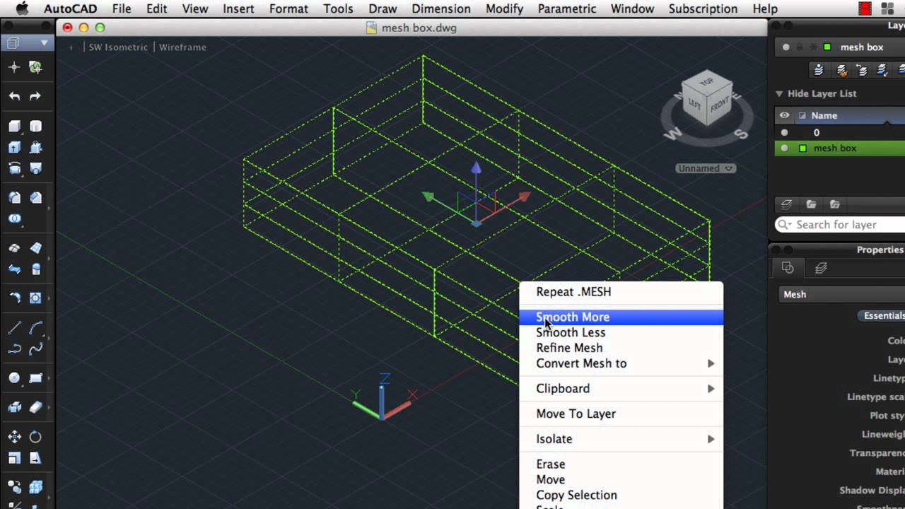905x509 pixels.
Task: Select the Rectangle drawing tool
Action: pyautogui.click(x=35, y=378)
